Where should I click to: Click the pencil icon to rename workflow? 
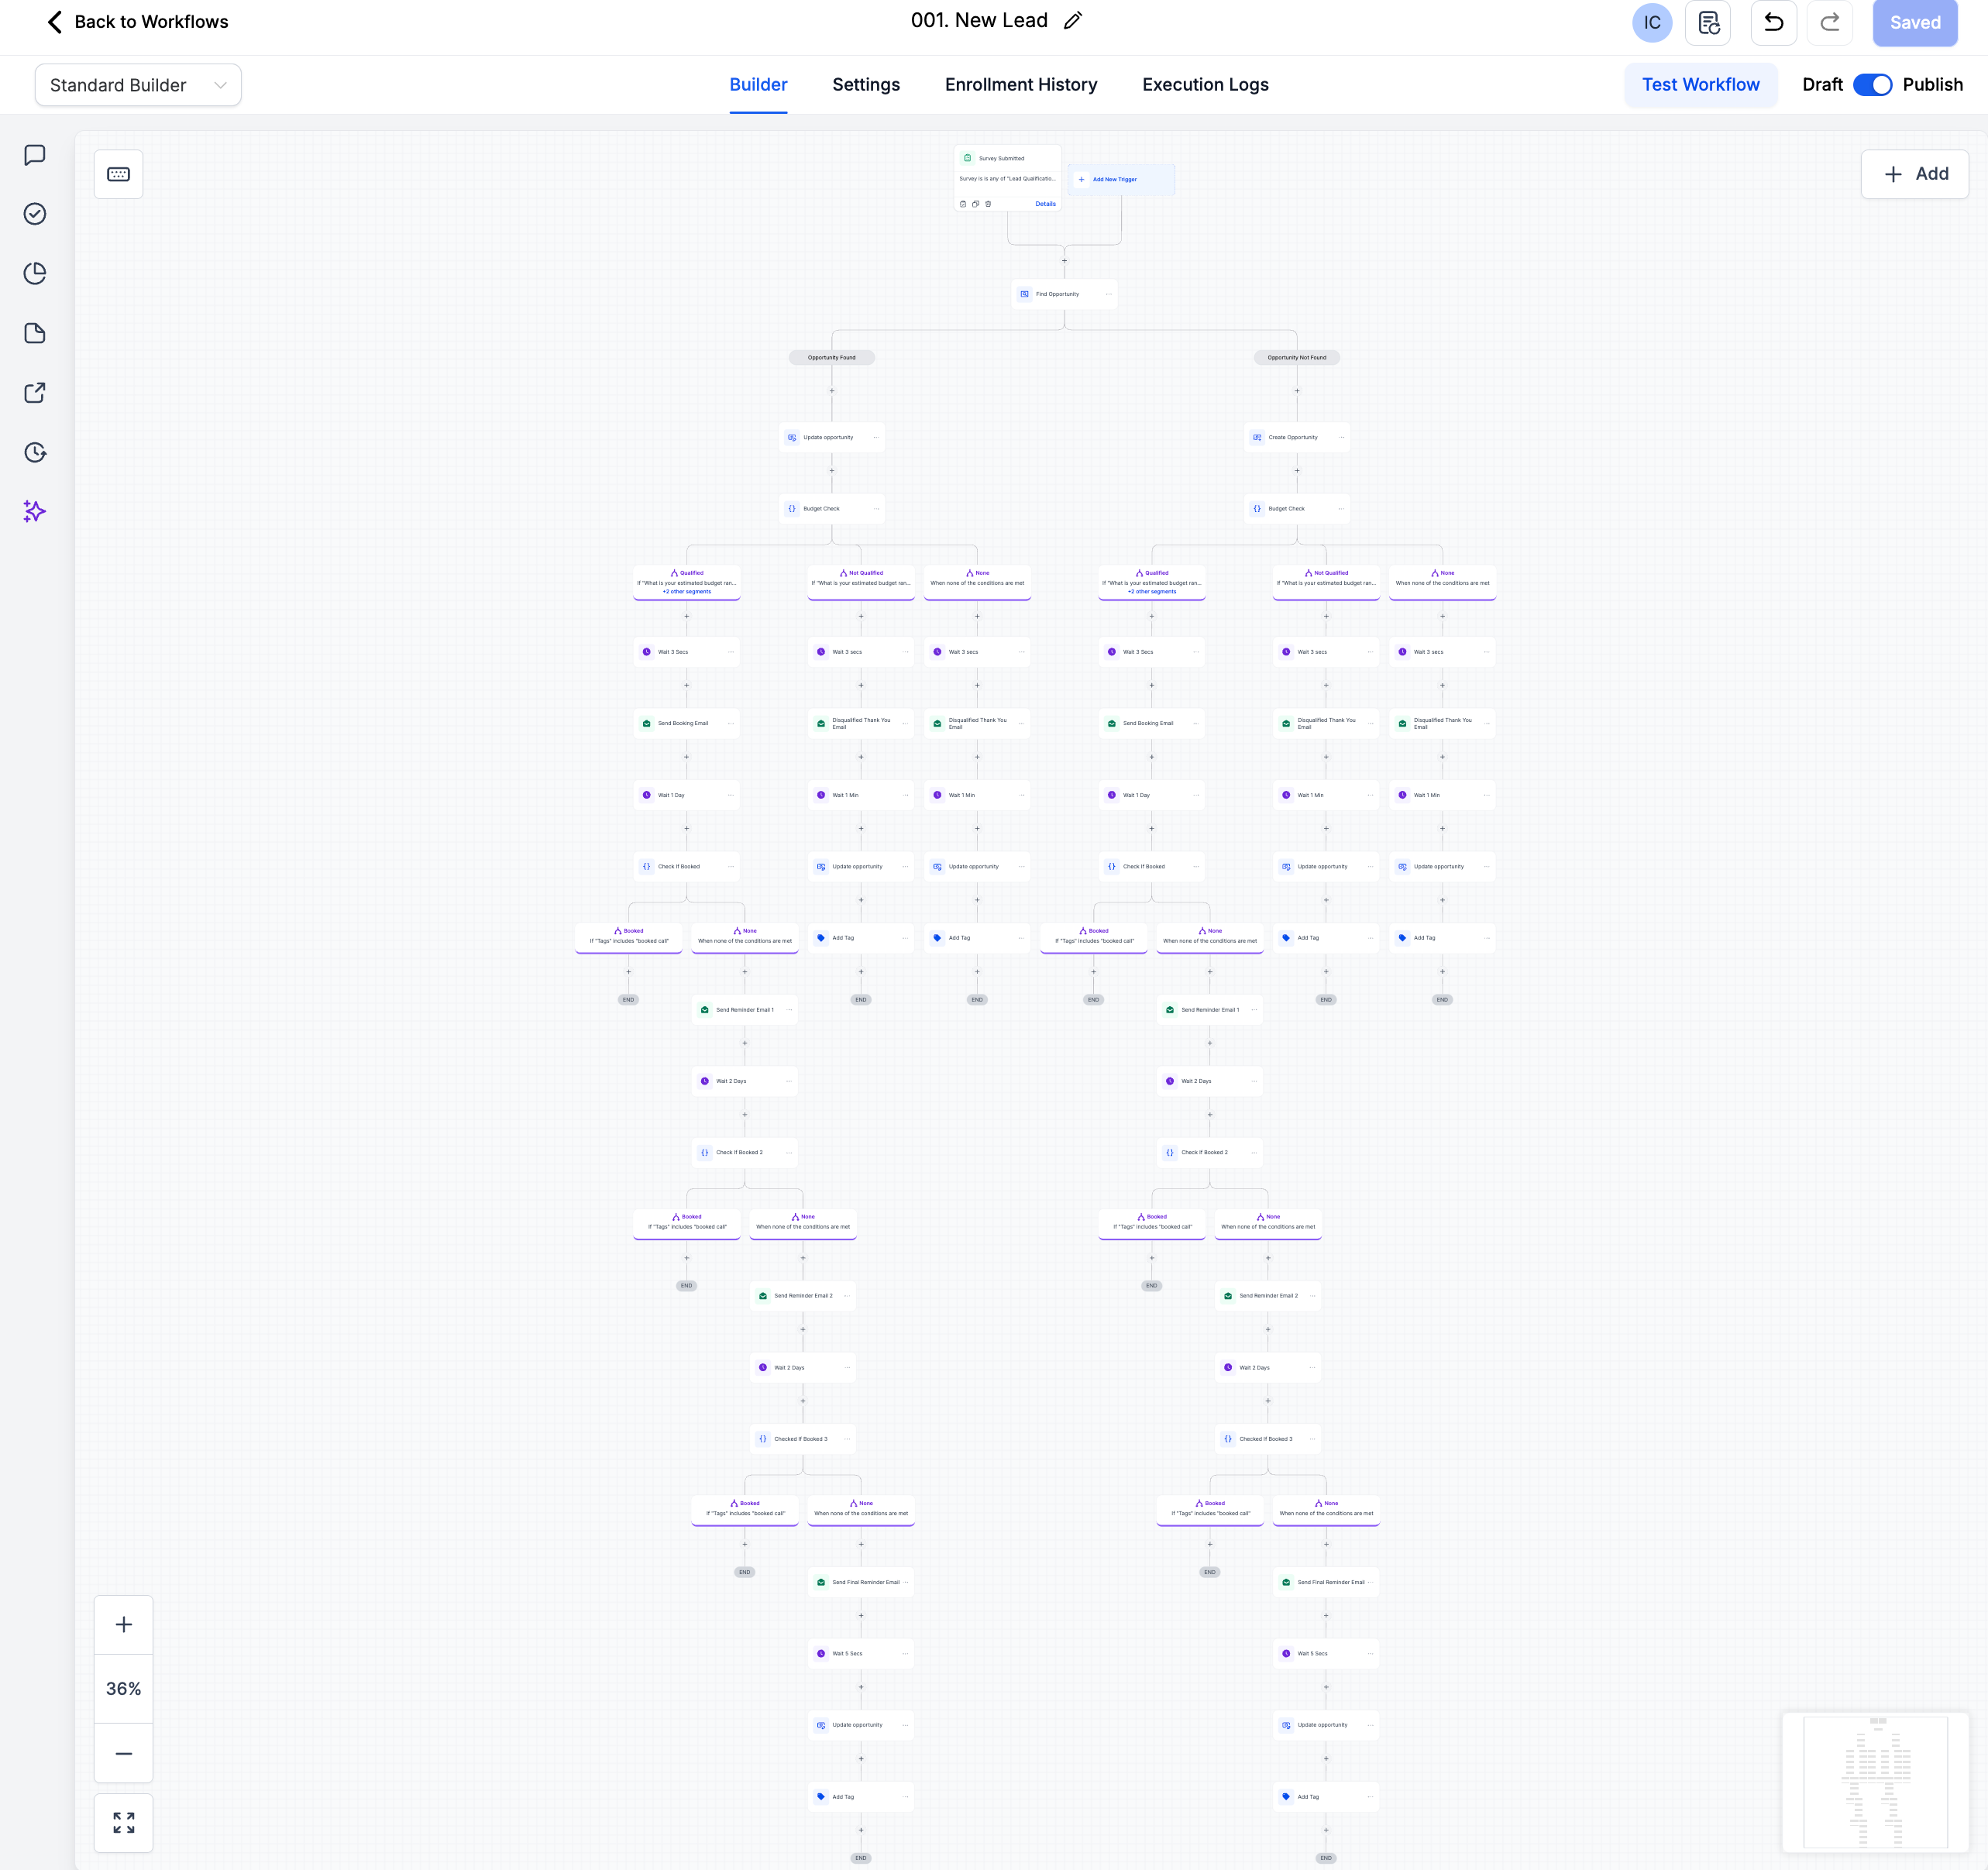pos(1073,21)
